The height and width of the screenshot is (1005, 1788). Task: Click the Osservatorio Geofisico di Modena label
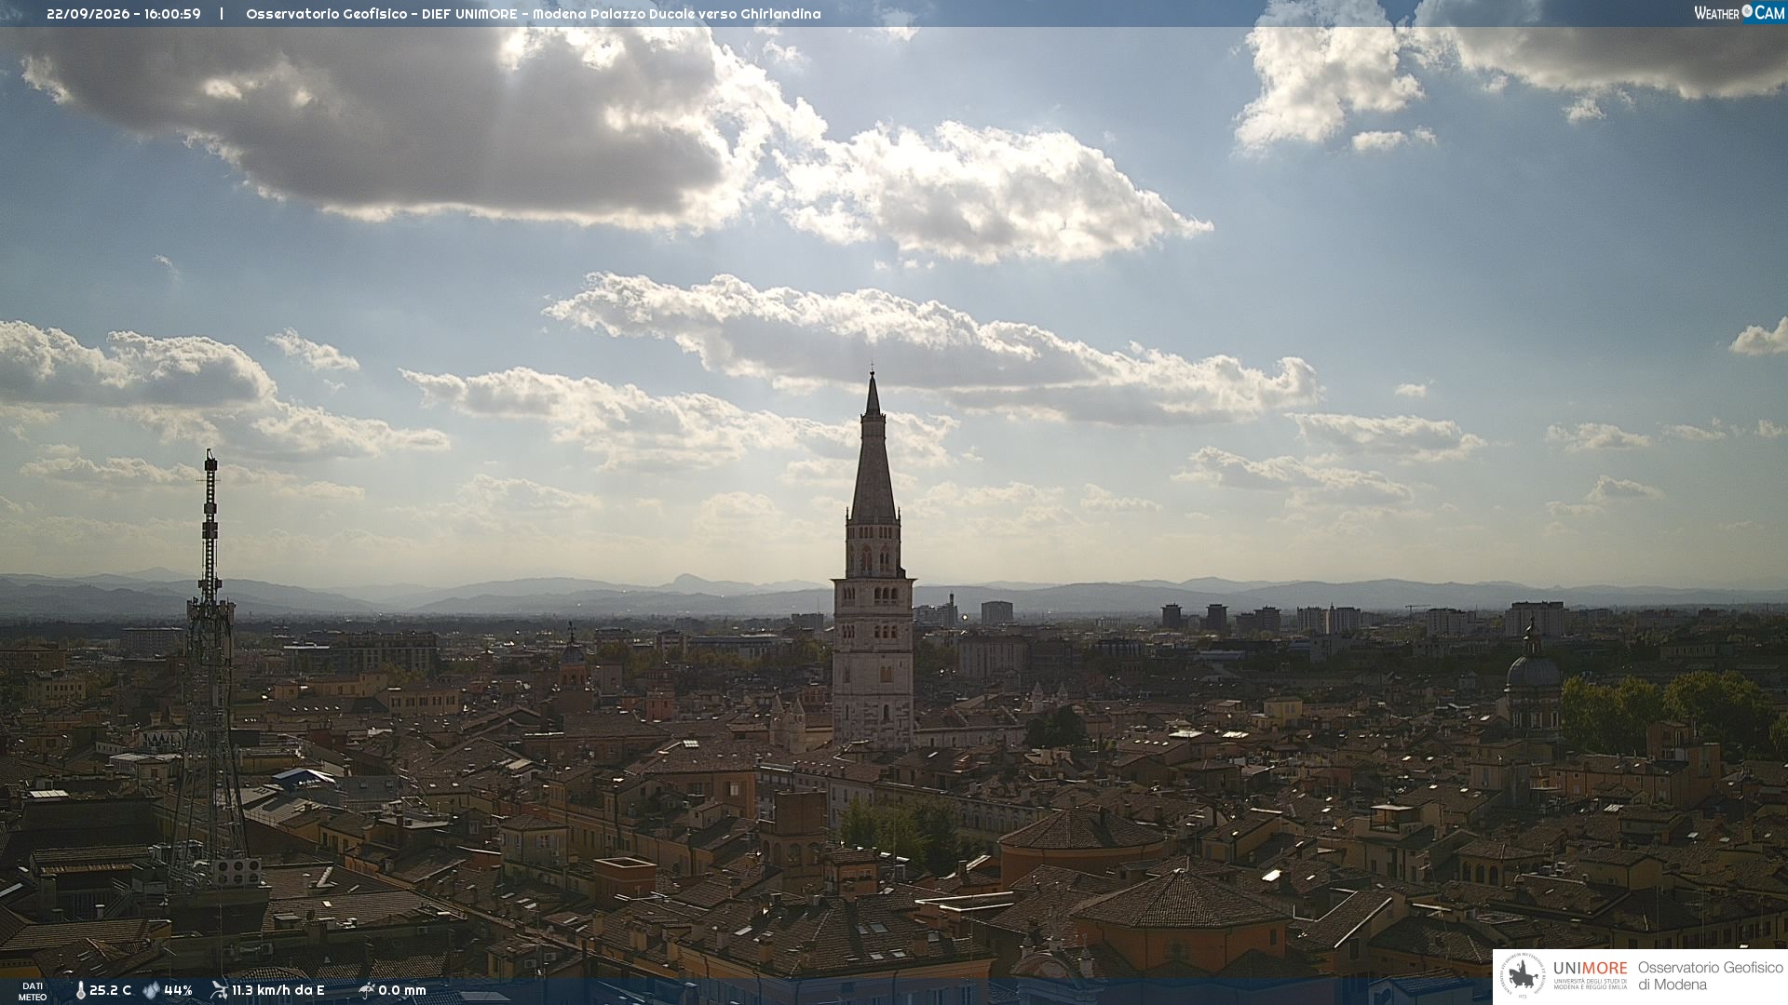click(1710, 976)
